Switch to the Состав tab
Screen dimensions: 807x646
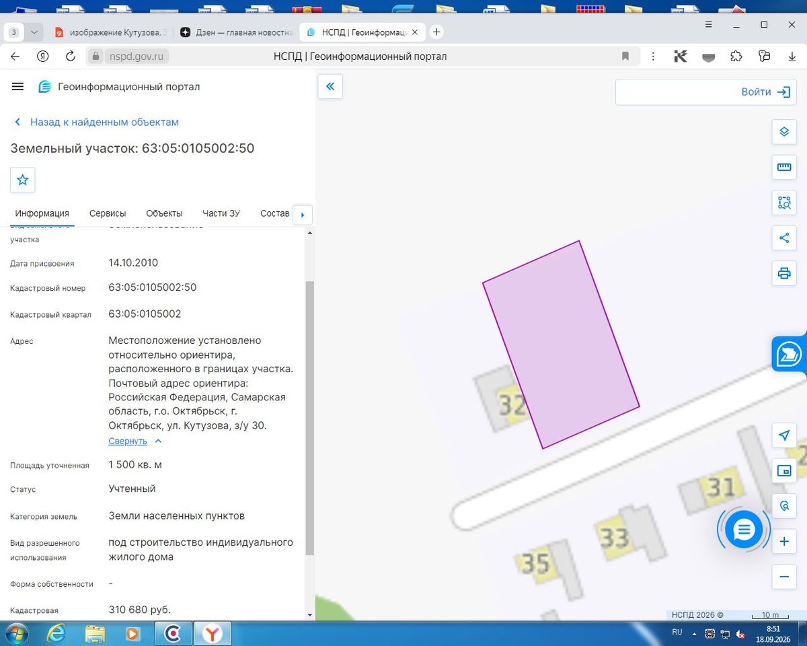(274, 213)
